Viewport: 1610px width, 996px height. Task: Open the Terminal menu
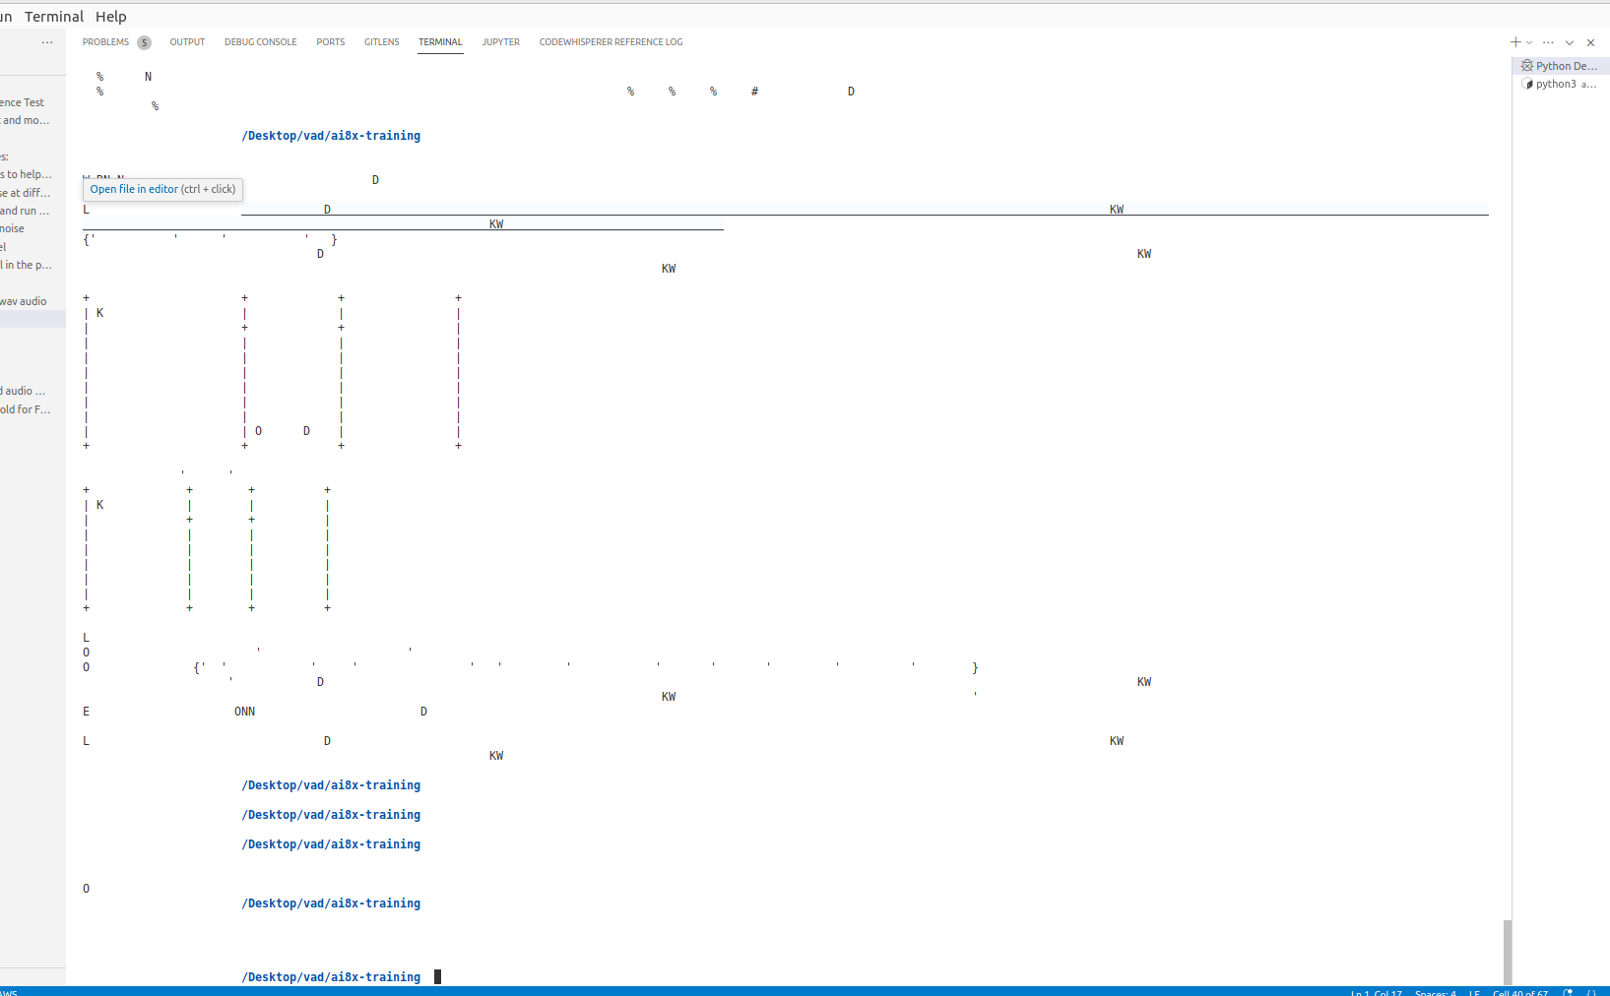tap(54, 16)
